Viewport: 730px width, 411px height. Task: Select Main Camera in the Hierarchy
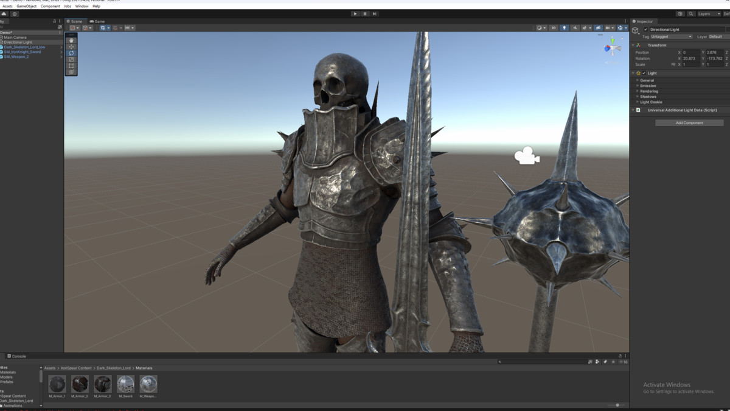[x=15, y=37]
